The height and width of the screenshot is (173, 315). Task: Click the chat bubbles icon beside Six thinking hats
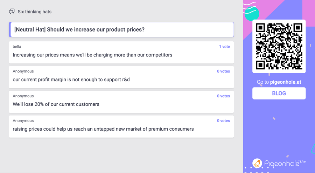click(12, 11)
